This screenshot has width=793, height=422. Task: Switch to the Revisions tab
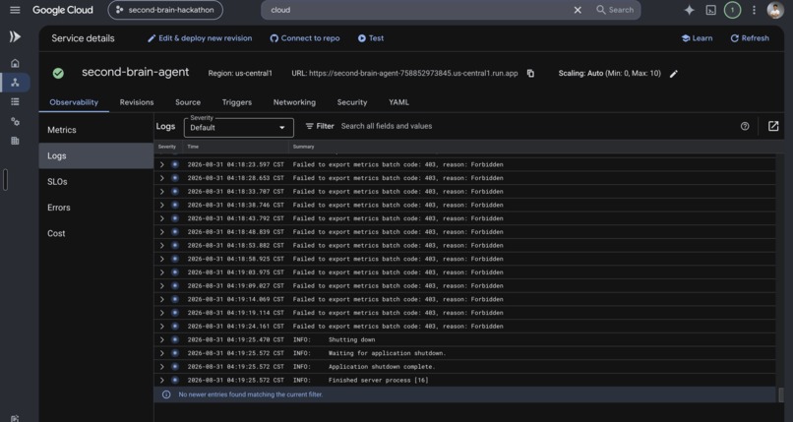point(137,102)
